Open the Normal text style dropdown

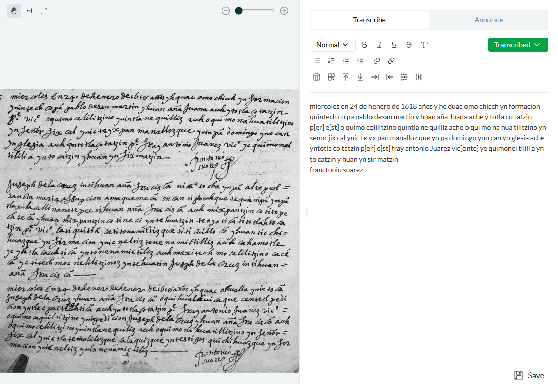coord(332,45)
